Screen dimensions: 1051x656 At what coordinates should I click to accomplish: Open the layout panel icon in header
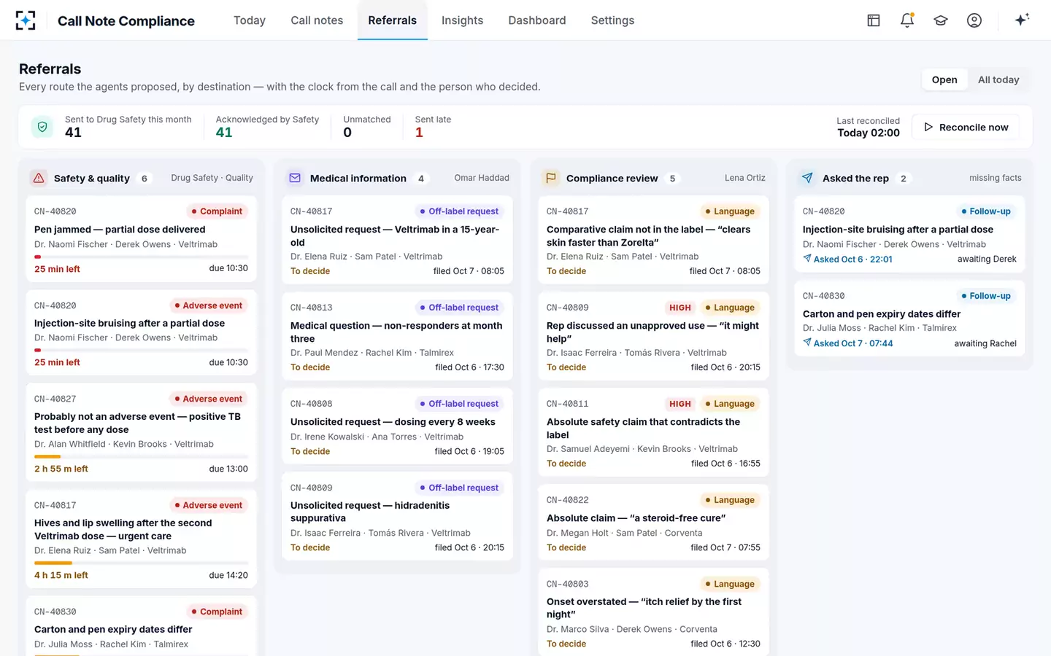click(x=874, y=20)
